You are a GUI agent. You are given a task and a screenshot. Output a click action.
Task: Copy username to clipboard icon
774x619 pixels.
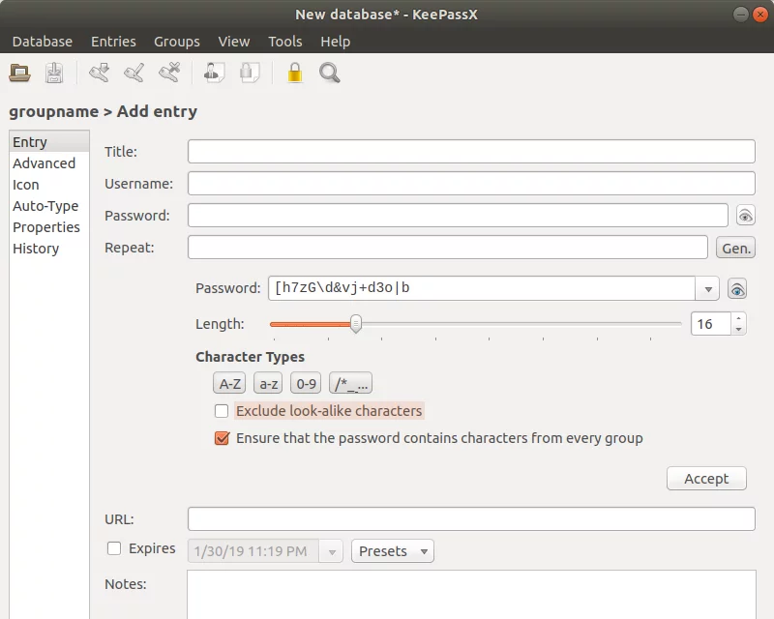(214, 74)
